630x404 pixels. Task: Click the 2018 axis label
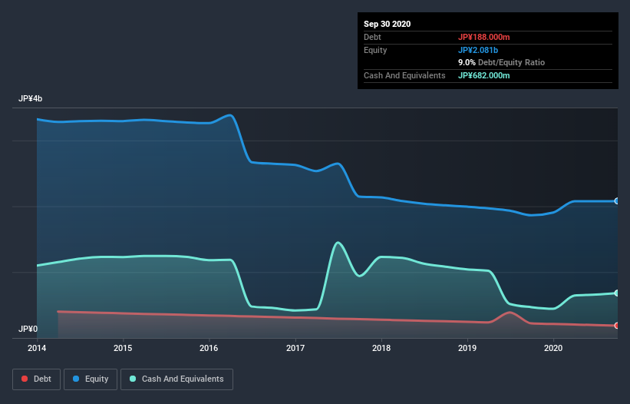[x=381, y=348]
